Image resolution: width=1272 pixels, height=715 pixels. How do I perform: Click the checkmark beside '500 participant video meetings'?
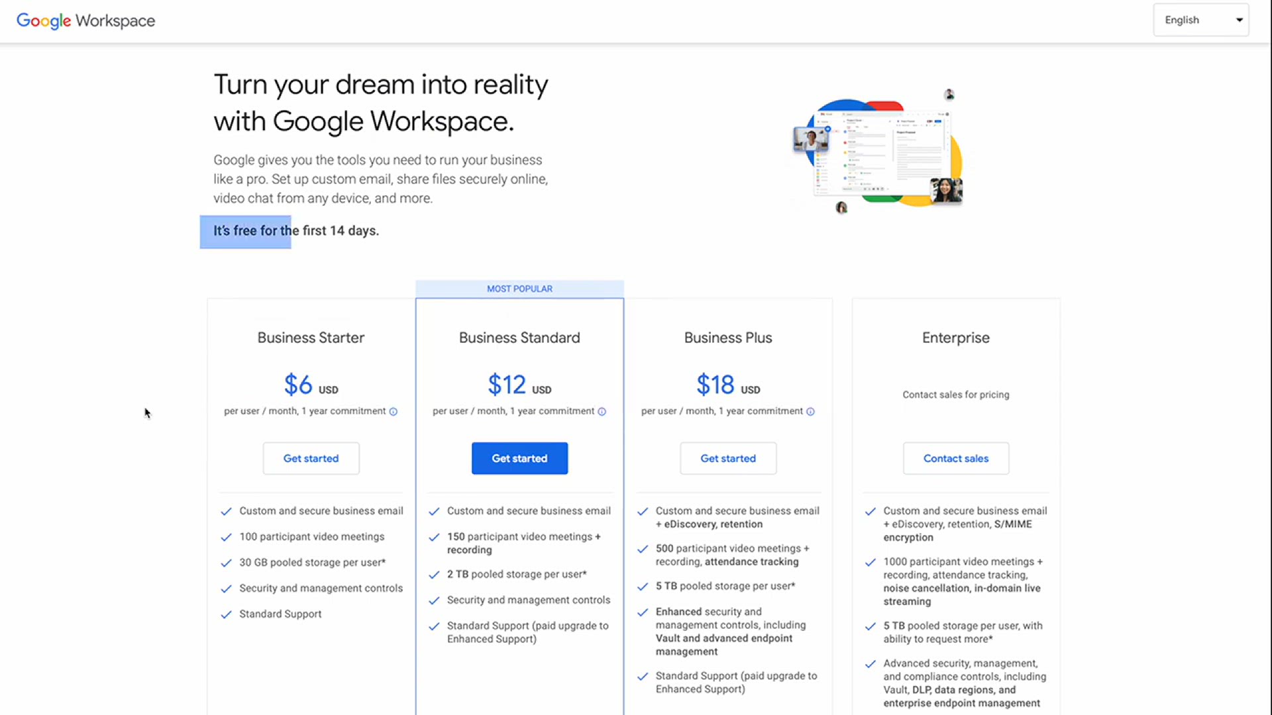click(643, 549)
